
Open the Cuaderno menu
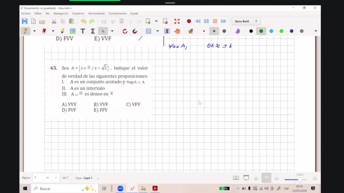78,13
